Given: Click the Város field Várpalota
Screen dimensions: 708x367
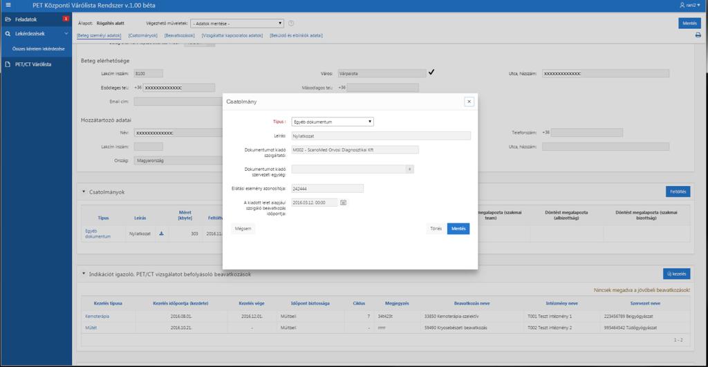Looking at the screenshot, I should point(382,73).
